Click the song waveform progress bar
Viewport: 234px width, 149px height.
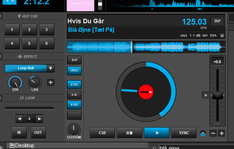point(146,47)
